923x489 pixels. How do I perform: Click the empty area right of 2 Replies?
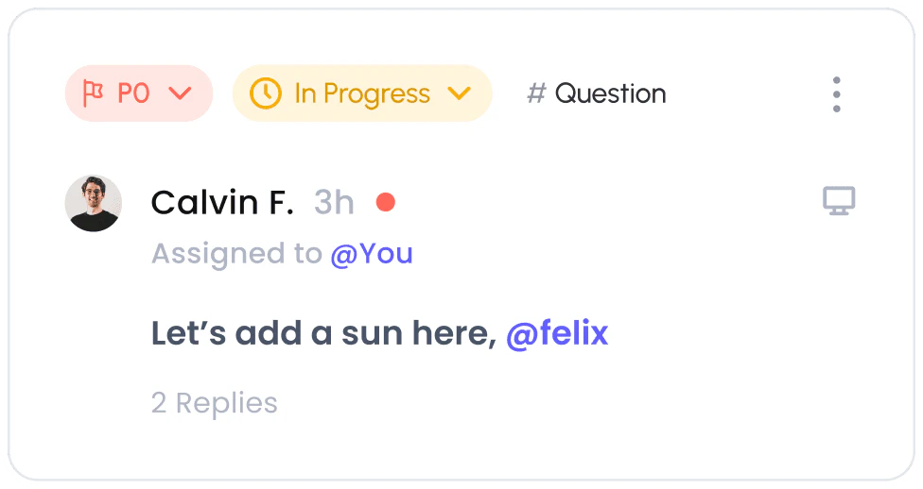click(x=567, y=403)
